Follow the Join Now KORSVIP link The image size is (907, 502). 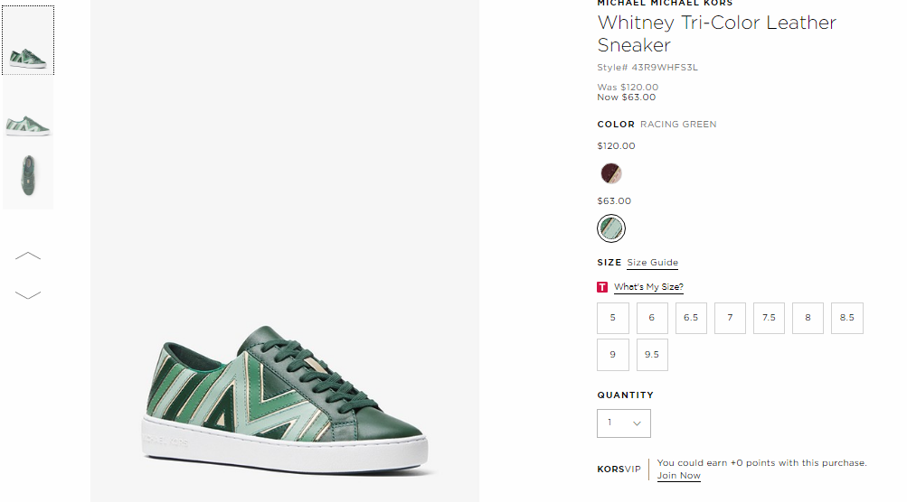click(678, 476)
